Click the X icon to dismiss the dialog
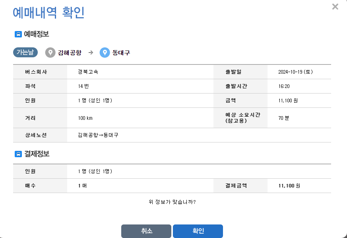Image resolution: width=347 pixels, height=238 pixels. pyautogui.click(x=335, y=6)
